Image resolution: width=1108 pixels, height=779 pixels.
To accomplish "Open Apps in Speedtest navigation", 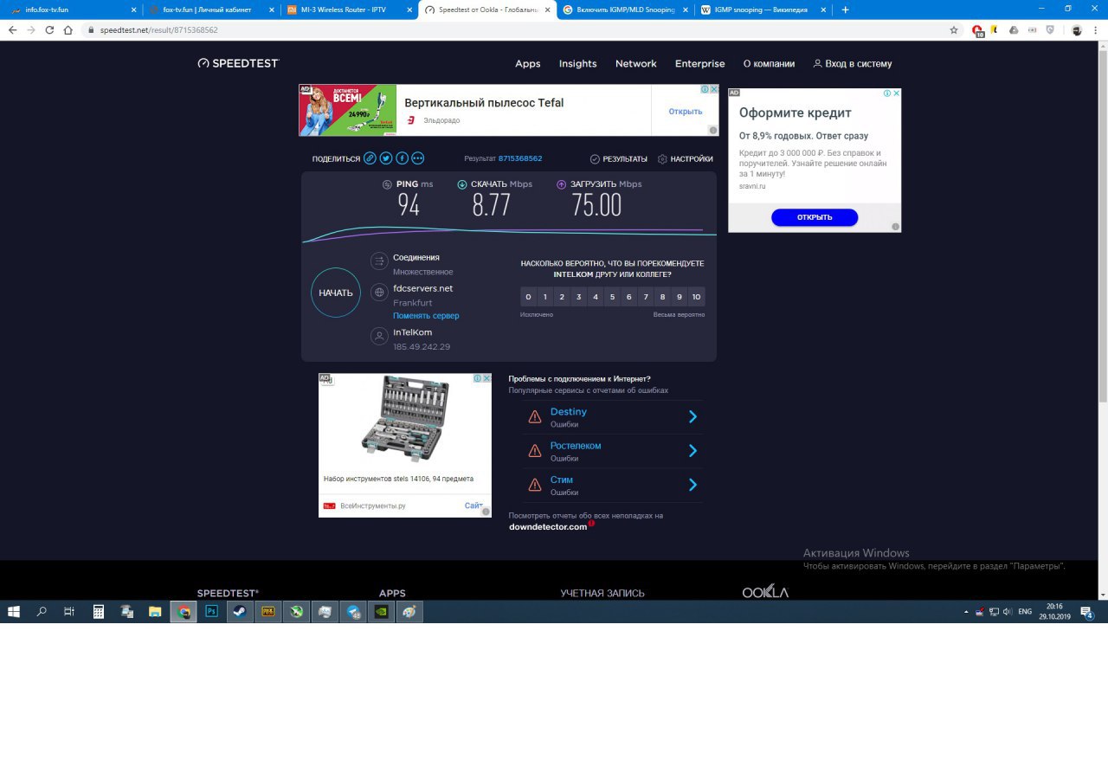I will tap(528, 63).
